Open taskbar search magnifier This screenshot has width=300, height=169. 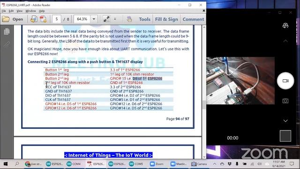pos(17,164)
